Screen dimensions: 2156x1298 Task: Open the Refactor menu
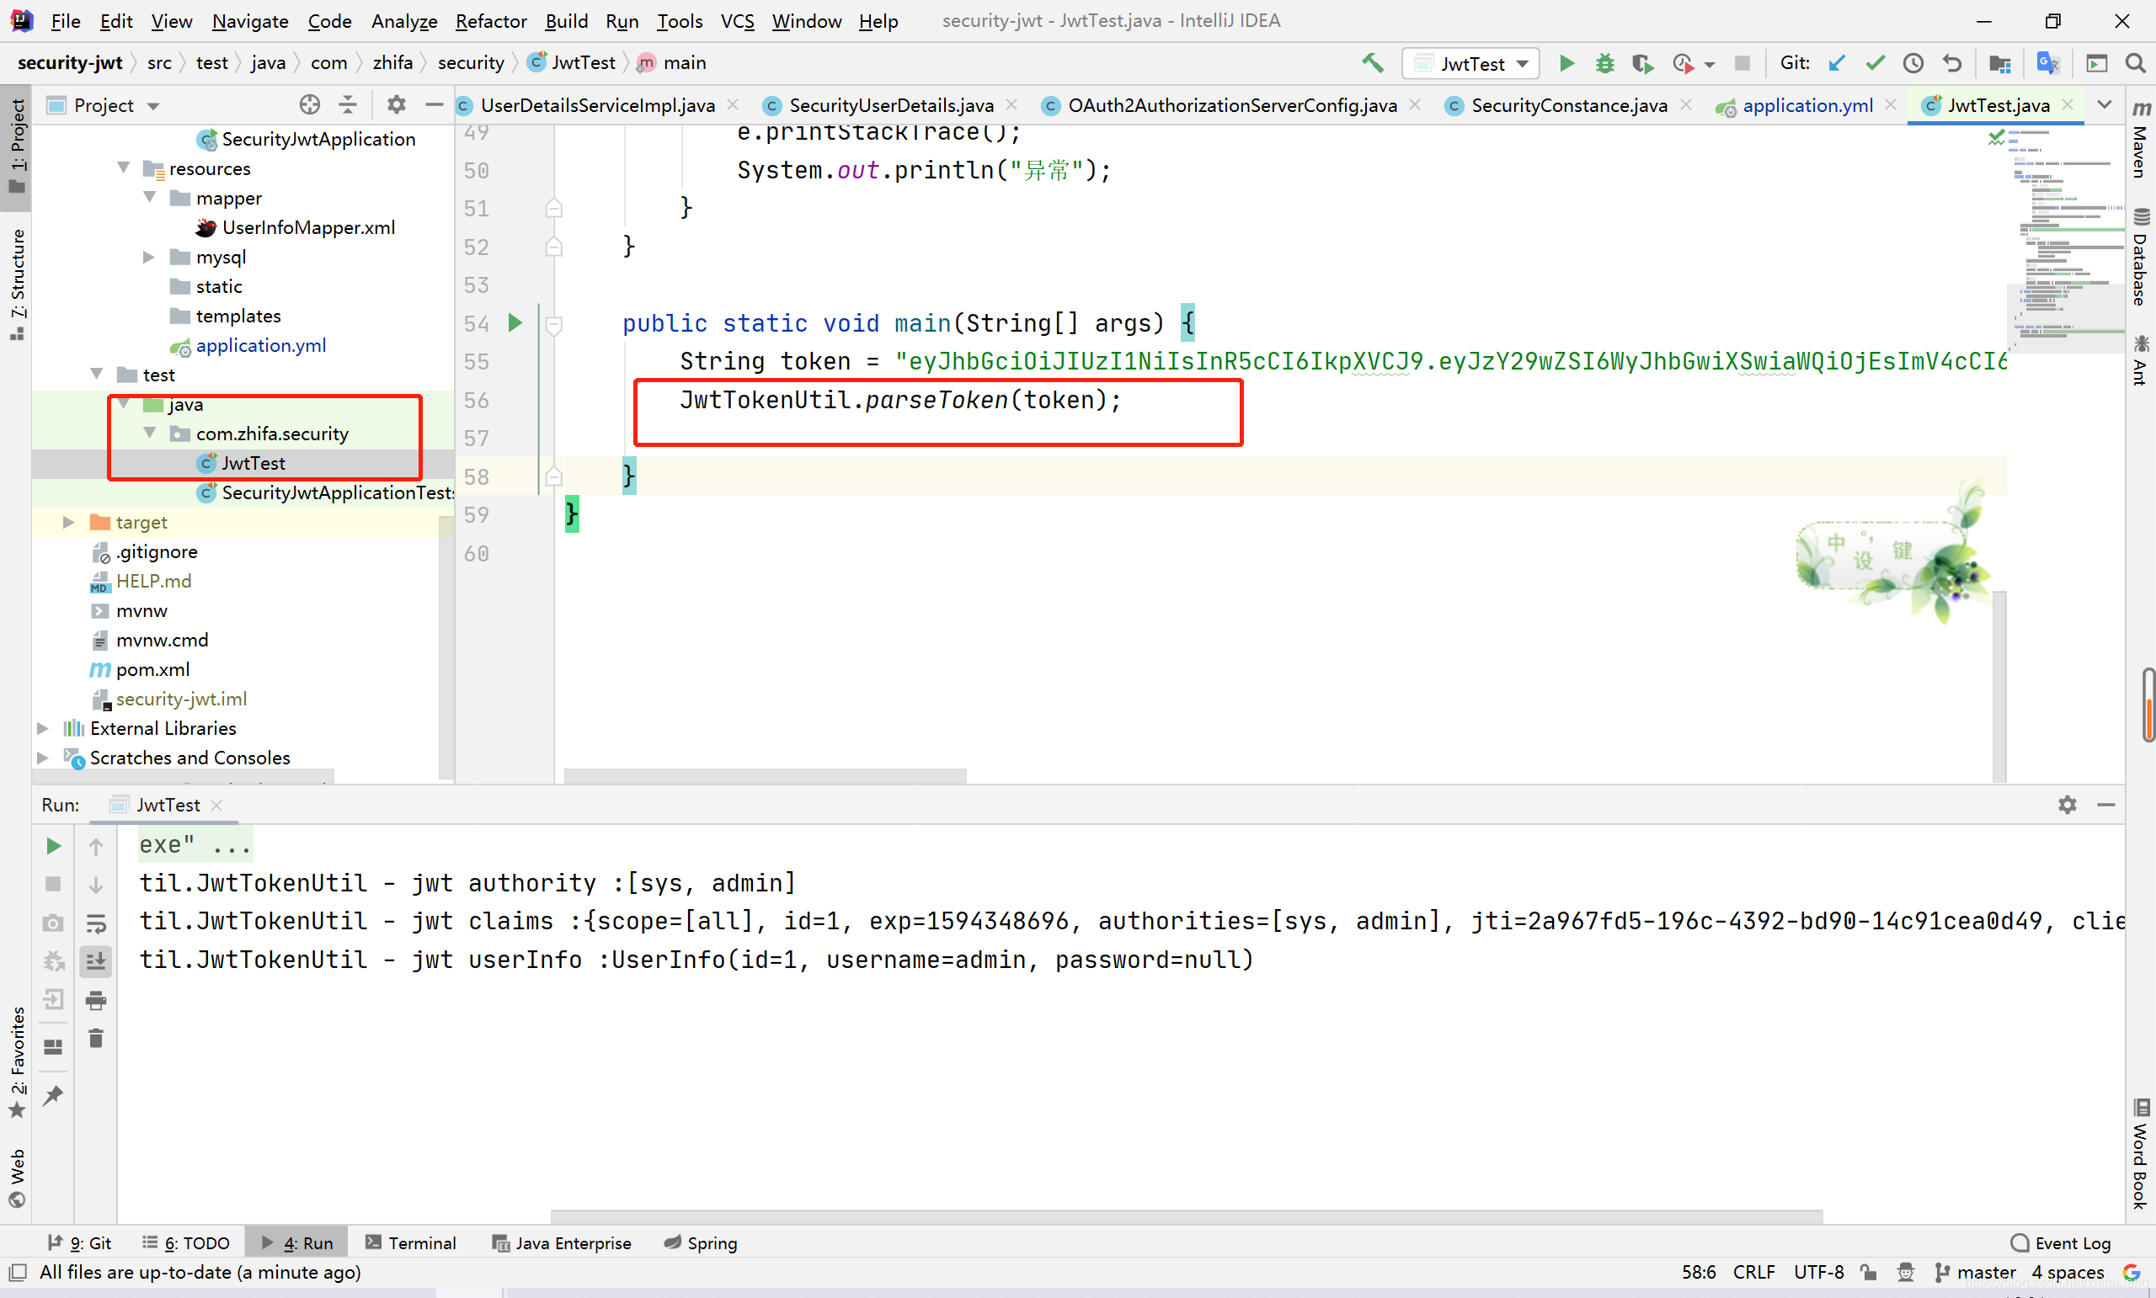pyautogui.click(x=490, y=21)
